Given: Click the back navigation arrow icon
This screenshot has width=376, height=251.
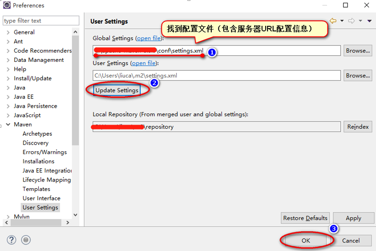Looking at the screenshot, I should tap(332, 21).
